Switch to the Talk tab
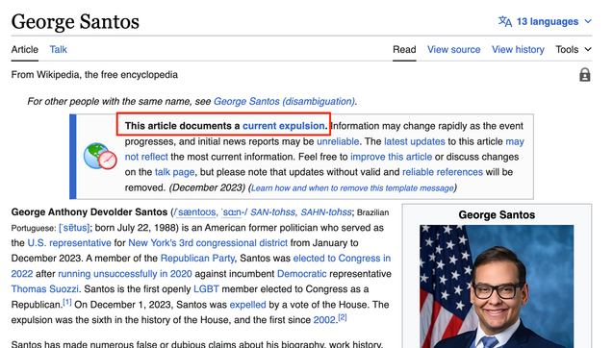This screenshot has height=348, width=613. [x=59, y=50]
